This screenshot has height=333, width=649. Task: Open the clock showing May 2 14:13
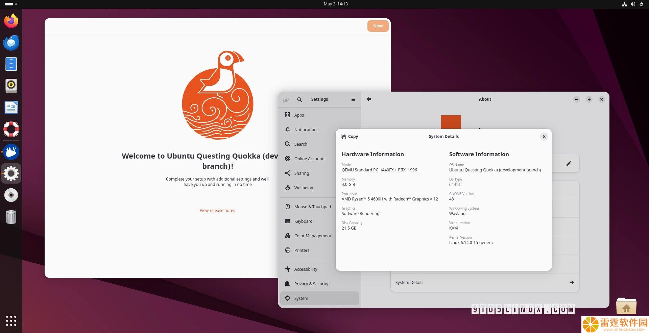coord(336,4)
